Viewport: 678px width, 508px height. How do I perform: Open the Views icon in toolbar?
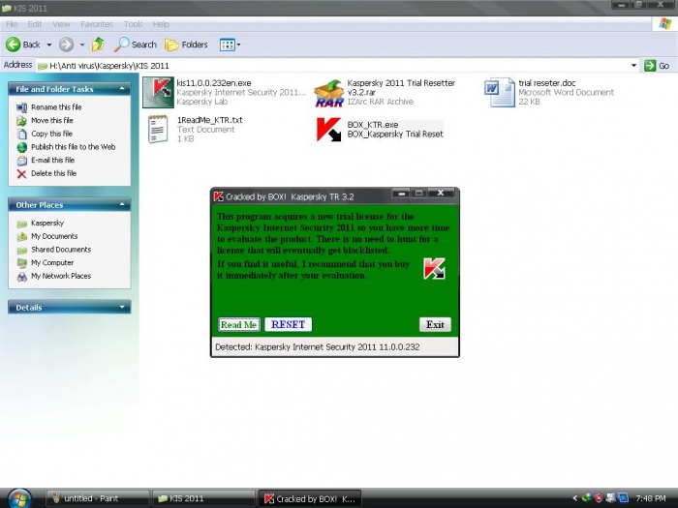(x=227, y=45)
